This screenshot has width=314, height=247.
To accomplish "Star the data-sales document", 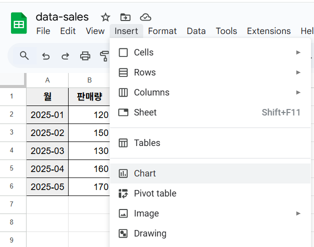I will [x=105, y=17].
